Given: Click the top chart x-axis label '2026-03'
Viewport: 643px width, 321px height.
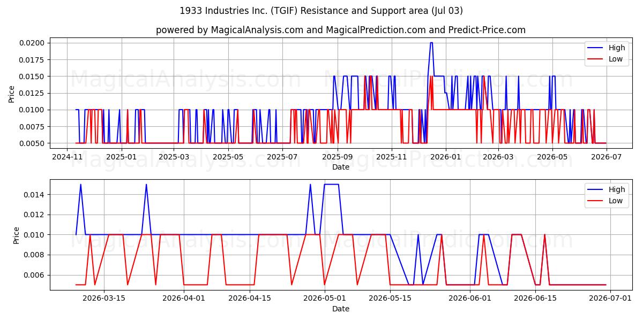Looking at the screenshot, I should 498,157.
